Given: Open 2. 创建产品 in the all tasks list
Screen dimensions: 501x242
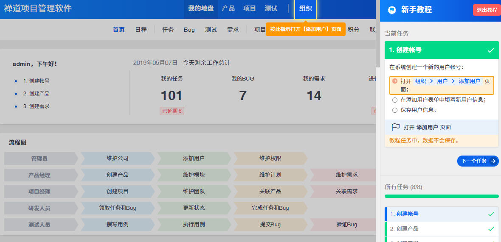Looking at the screenshot, I should pyautogui.click(x=404, y=229).
